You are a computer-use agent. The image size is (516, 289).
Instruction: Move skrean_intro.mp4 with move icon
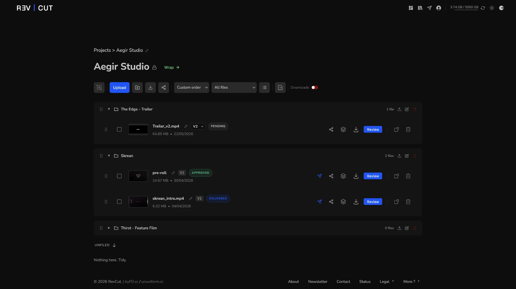(396, 202)
